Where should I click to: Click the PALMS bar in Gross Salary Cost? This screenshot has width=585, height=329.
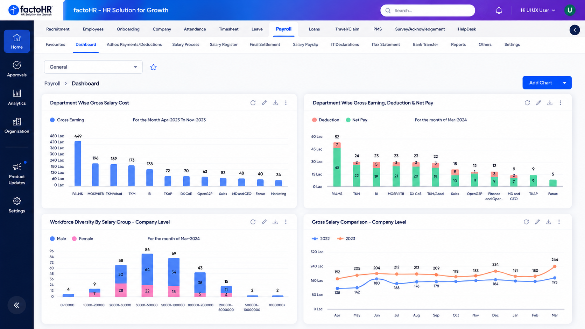click(78, 164)
